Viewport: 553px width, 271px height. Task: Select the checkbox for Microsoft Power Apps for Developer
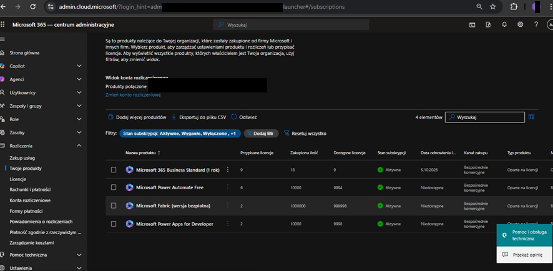tap(114, 224)
